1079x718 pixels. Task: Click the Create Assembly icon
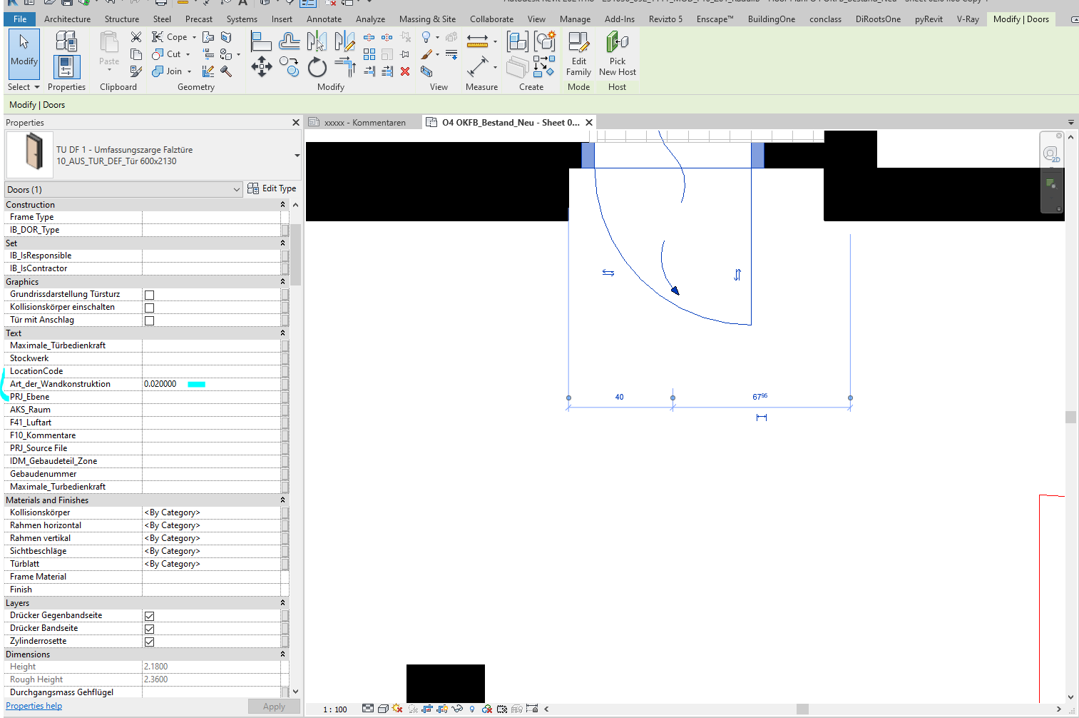point(518,42)
